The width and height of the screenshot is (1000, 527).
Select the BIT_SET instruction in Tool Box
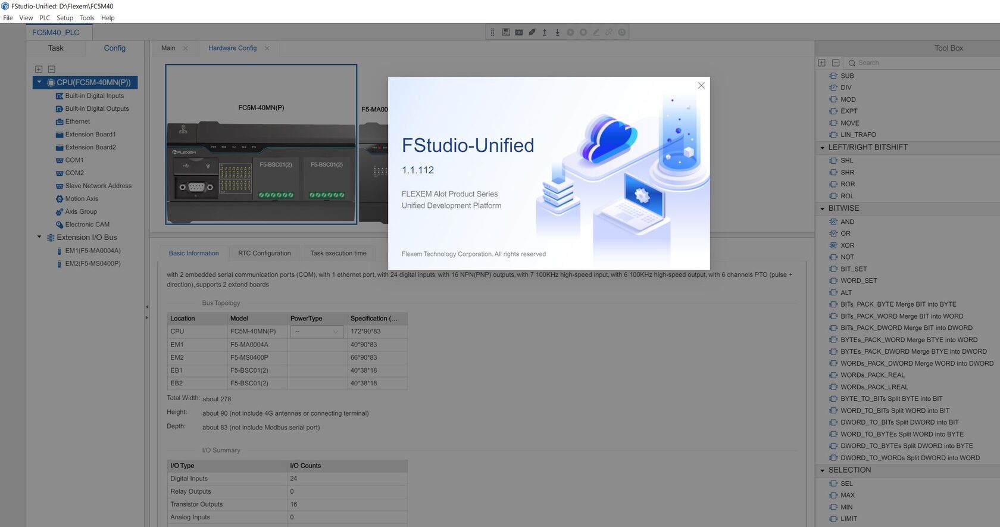click(854, 269)
